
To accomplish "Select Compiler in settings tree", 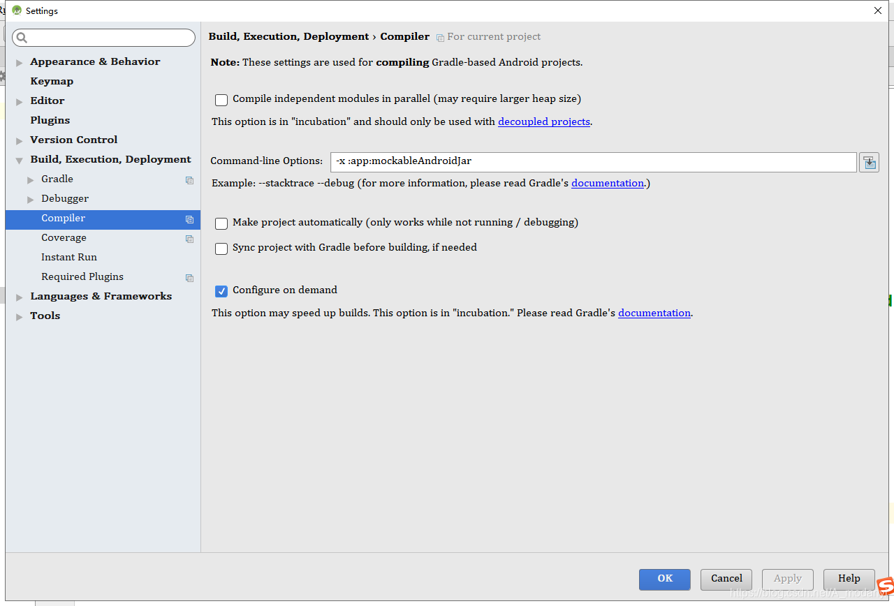I will (103, 219).
